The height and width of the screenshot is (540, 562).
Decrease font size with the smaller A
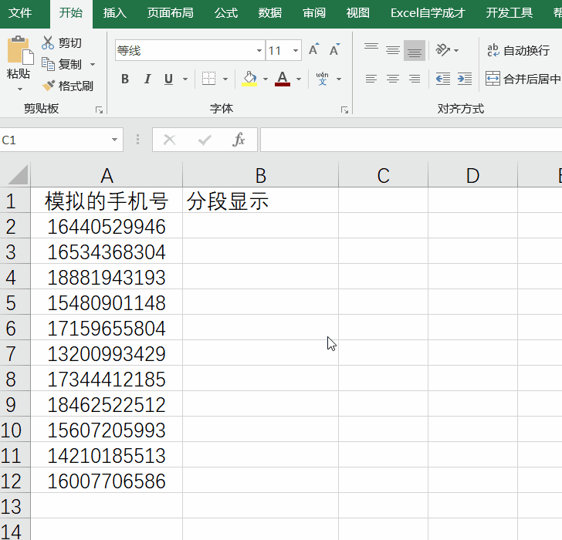point(335,49)
